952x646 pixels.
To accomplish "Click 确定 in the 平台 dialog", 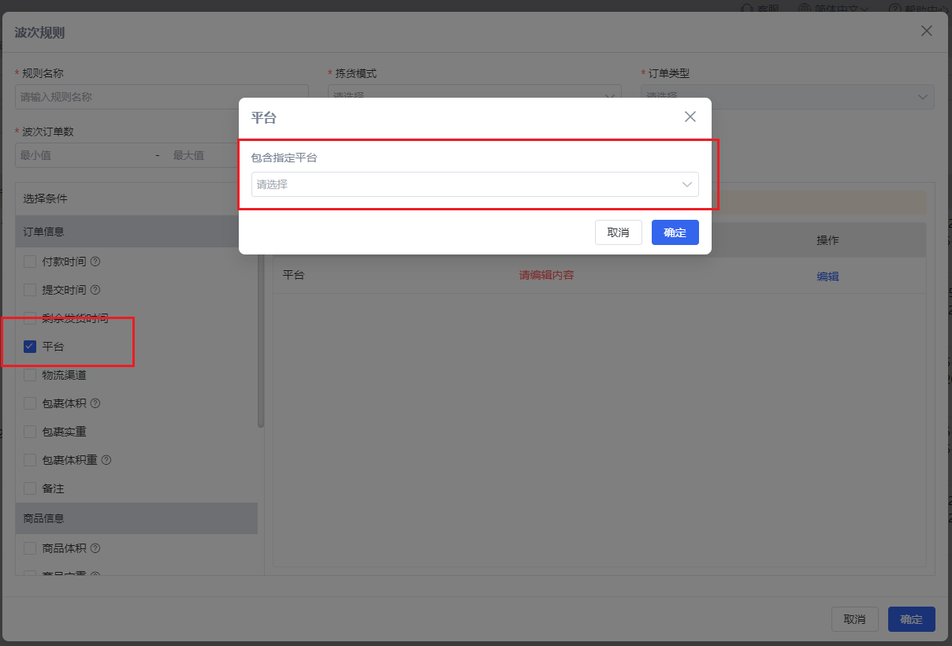I will pos(675,232).
